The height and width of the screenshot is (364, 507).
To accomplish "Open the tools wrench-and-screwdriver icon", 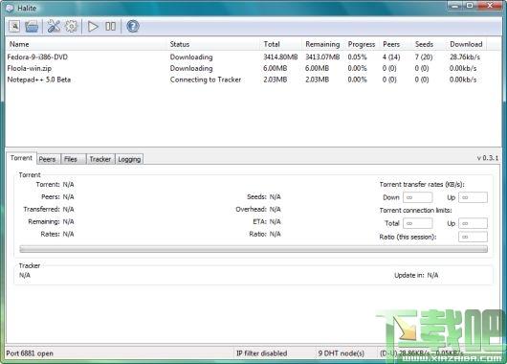I will 54,26.
